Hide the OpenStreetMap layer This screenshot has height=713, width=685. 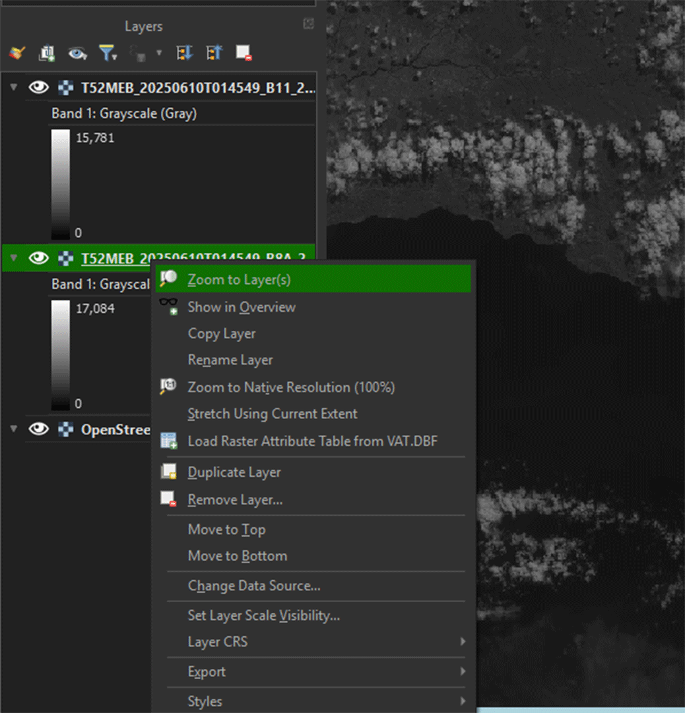38,429
